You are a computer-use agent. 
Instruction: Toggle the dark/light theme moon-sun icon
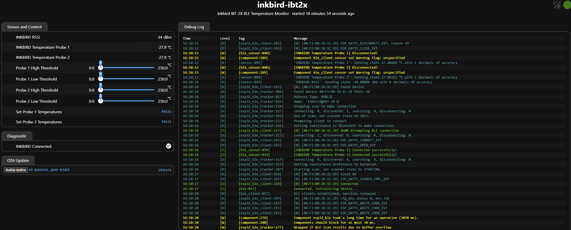(x=557, y=5)
